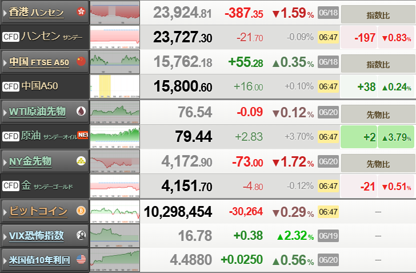Expand the VIX恐怖指数 row arrow
Image resolution: width=416 pixels, height=273 pixels.
tap(5, 236)
